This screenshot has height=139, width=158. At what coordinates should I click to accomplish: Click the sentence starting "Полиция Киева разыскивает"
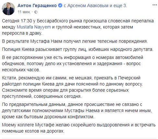pos(78,50)
